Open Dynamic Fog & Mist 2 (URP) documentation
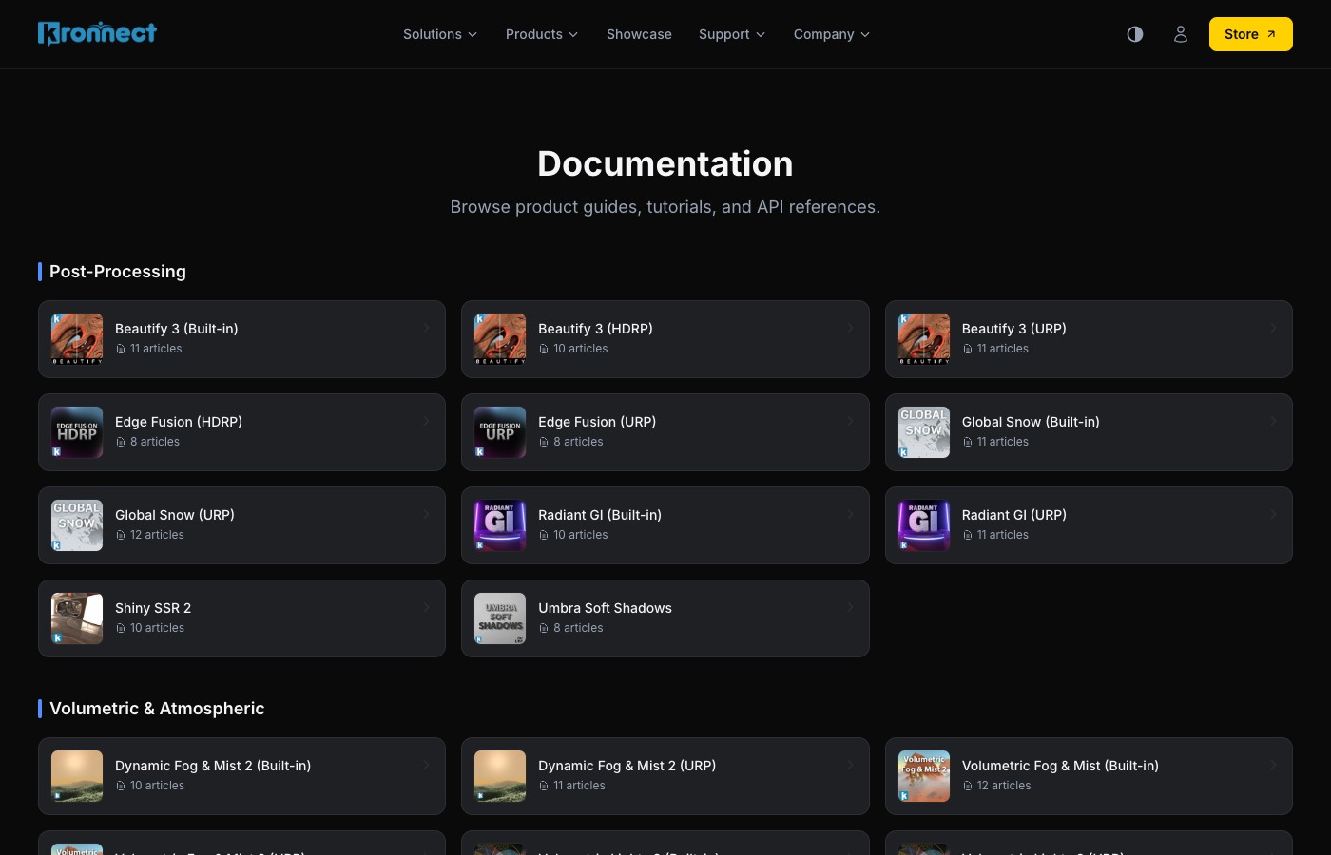Viewport: 1331px width, 855px height. coord(665,776)
